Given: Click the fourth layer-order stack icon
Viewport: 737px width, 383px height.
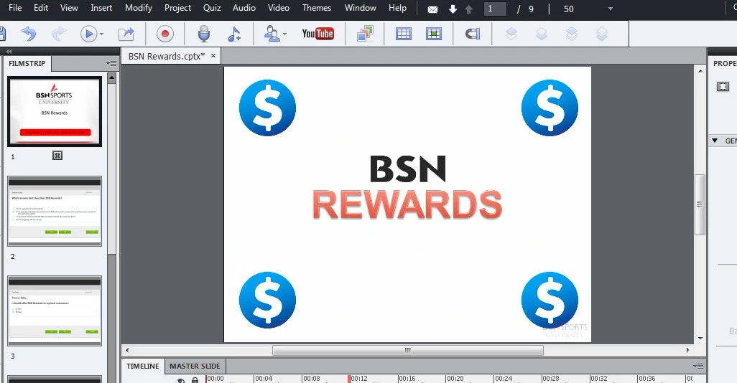Looking at the screenshot, I should [602, 34].
